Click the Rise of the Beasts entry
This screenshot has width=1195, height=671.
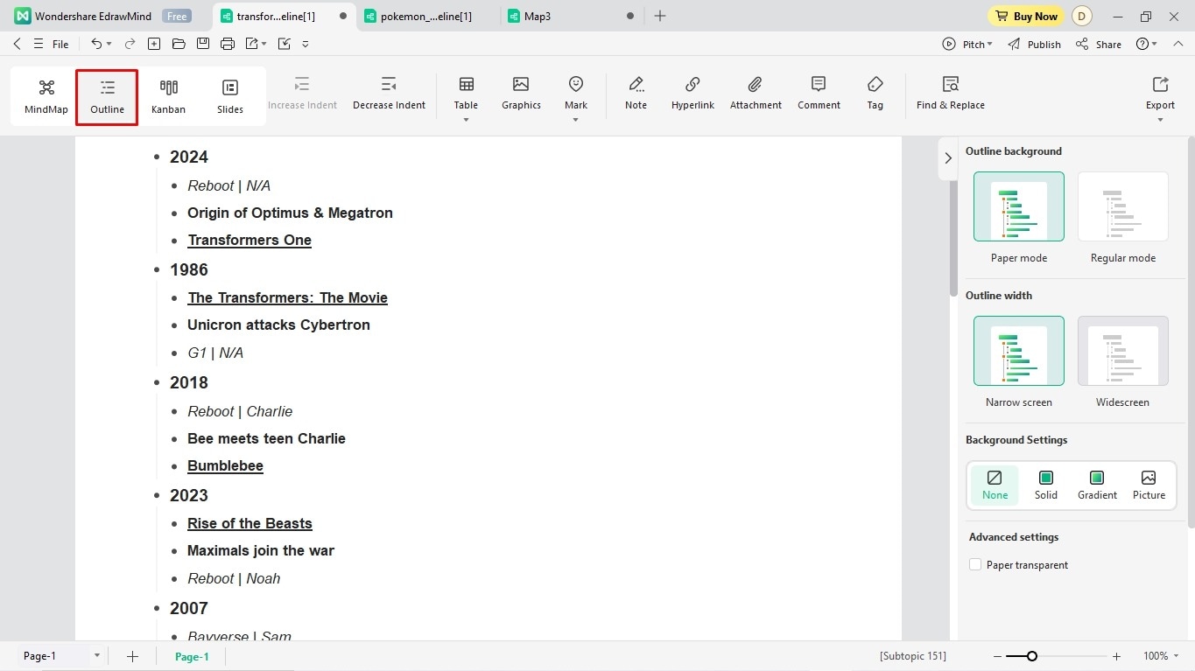coord(250,523)
